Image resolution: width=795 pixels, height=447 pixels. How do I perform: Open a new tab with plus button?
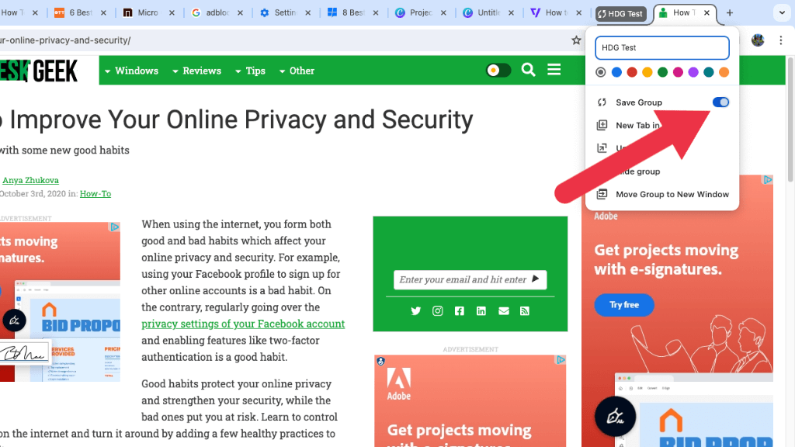[x=729, y=13]
